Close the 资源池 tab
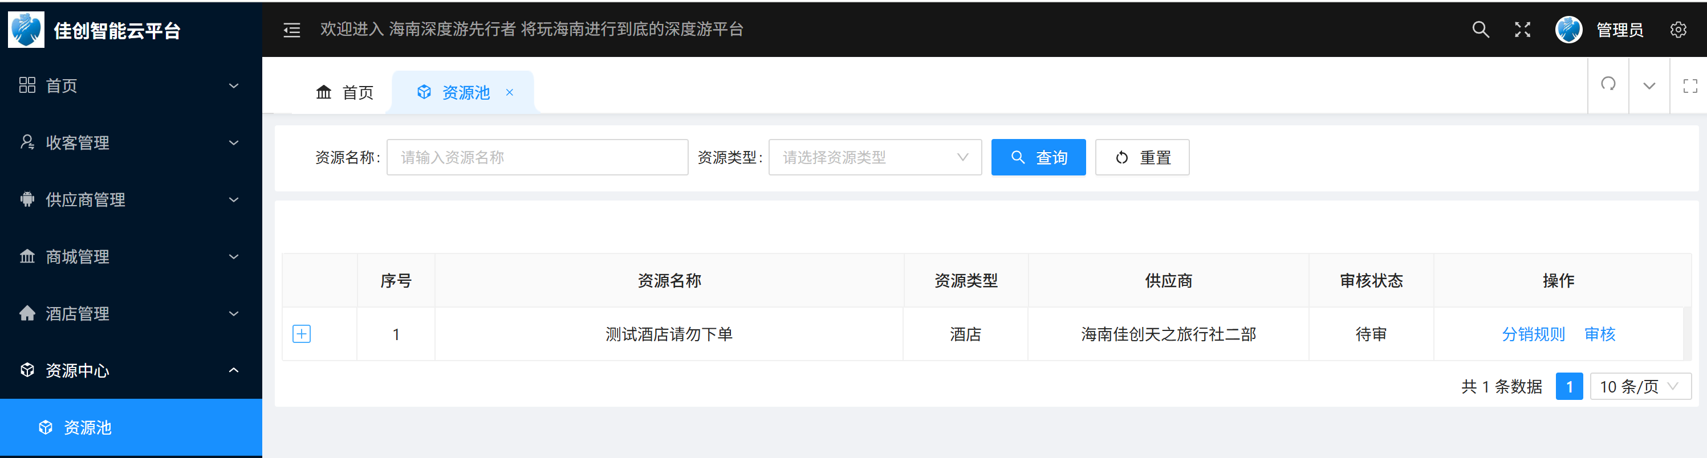The width and height of the screenshot is (1707, 458). pyautogui.click(x=510, y=93)
